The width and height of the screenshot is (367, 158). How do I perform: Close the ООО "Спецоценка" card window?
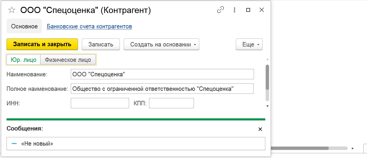click(262, 10)
